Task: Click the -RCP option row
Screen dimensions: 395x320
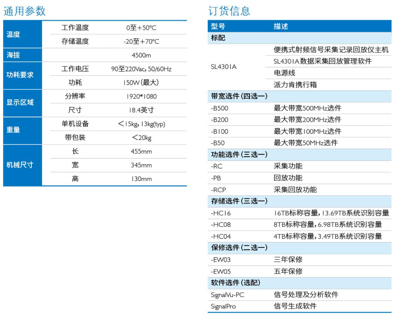Action: [218, 190]
